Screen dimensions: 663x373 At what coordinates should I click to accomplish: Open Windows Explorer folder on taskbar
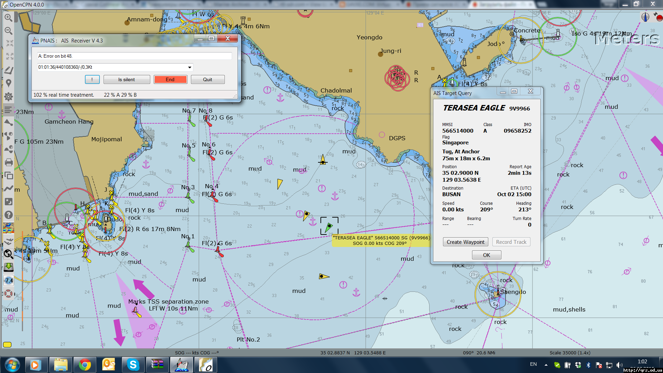pyautogui.click(x=60, y=365)
